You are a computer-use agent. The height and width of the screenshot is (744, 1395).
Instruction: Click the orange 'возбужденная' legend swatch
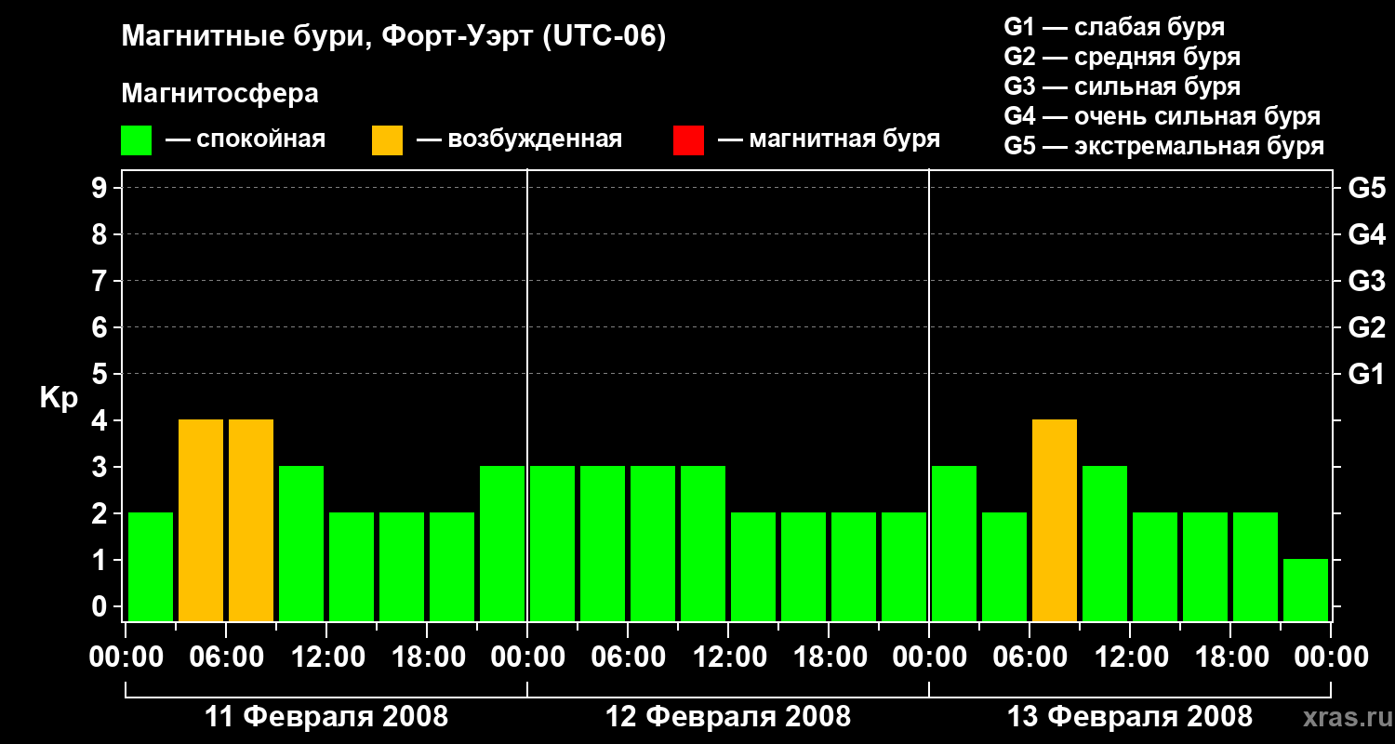[x=387, y=140]
